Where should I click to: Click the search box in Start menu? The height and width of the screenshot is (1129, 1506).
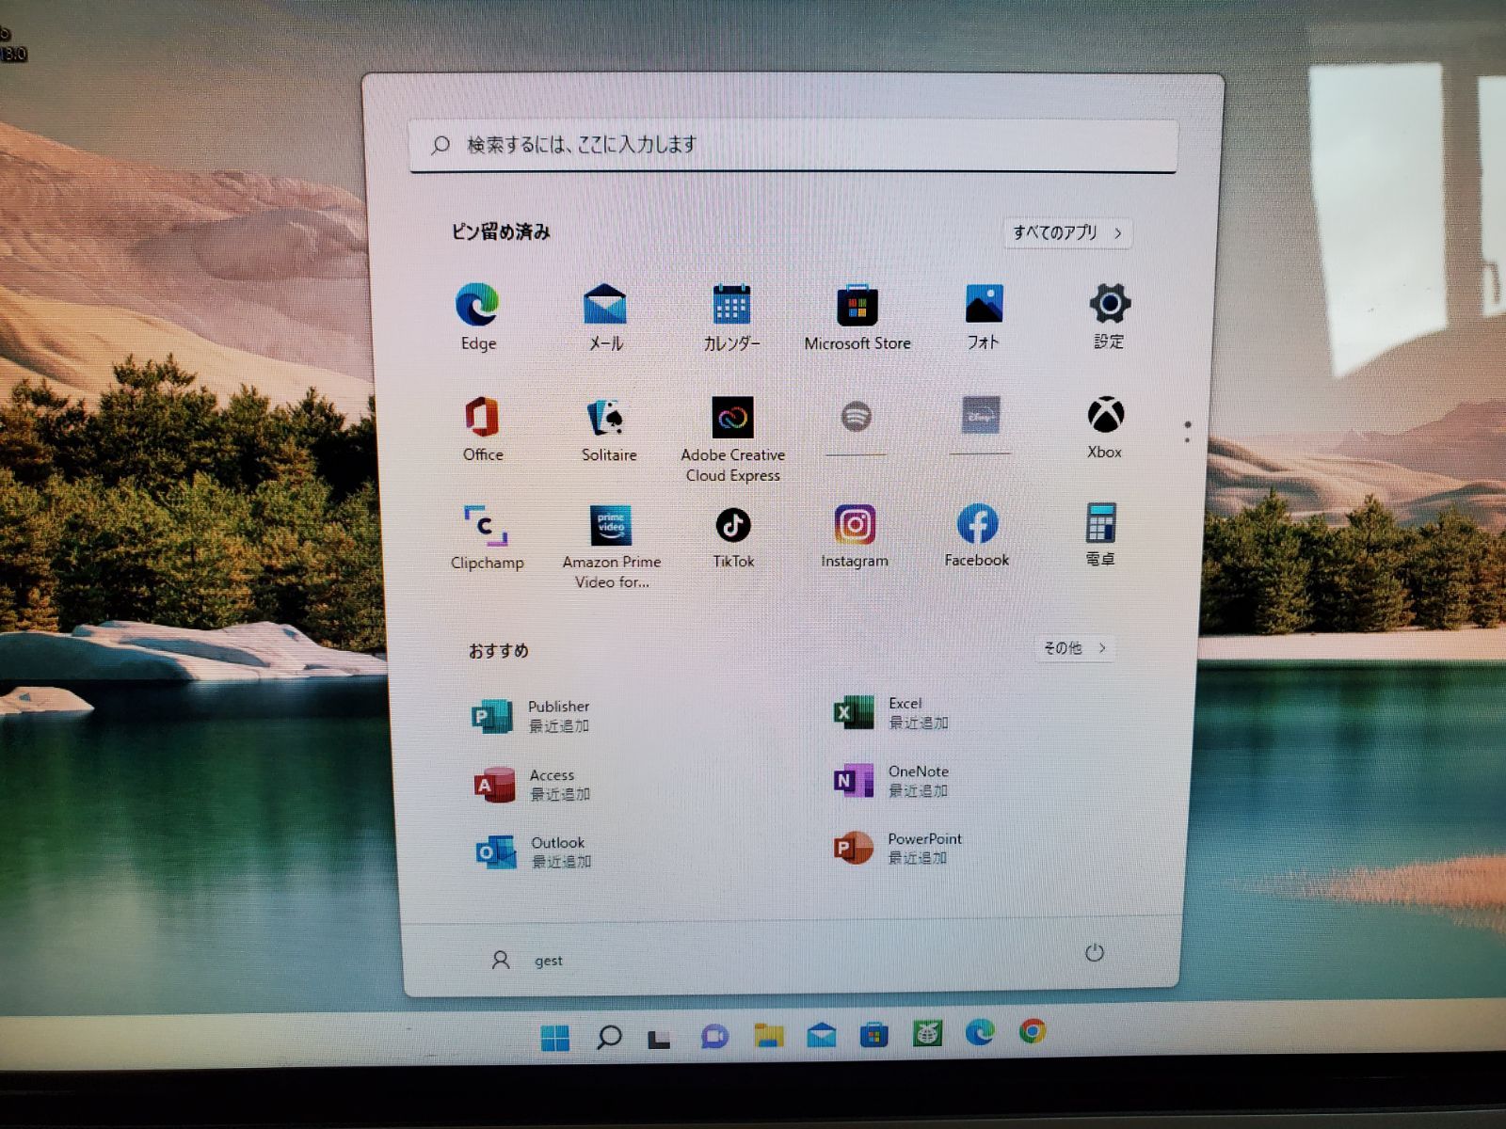point(793,145)
